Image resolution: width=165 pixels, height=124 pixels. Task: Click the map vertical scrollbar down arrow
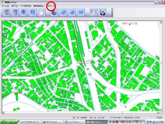[161, 110]
